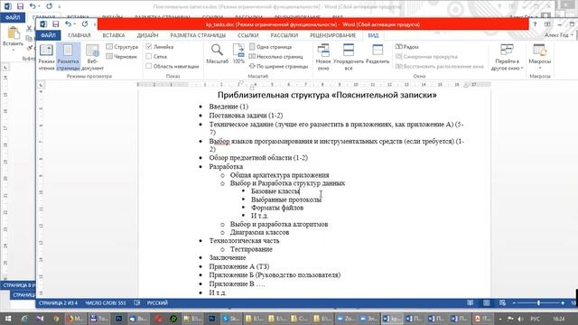Open РЕЦЕНЗИРОВАНИЕ ribbon tab
The height and width of the screenshot is (325, 578).
pyautogui.click(x=333, y=35)
